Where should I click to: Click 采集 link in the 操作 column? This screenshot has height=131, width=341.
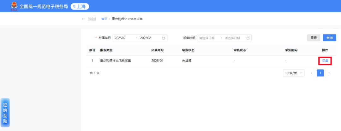(x=325, y=61)
